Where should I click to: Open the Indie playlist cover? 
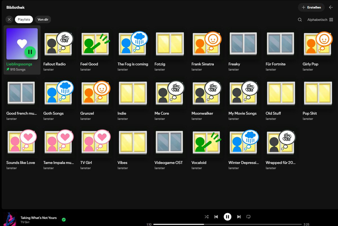pyautogui.click(x=133, y=93)
